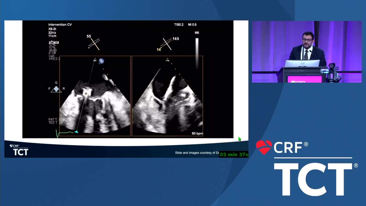Viewport: 366px width, 206px height.
Task: Click the plane angle icon beside 145
Action: (167, 44)
